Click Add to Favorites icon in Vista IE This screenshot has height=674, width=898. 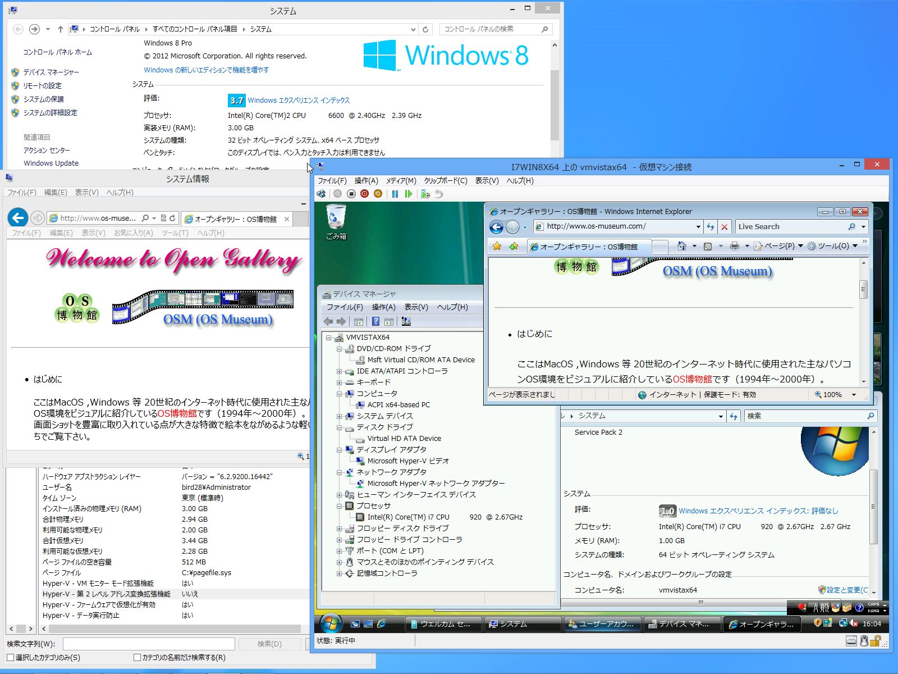click(x=514, y=246)
